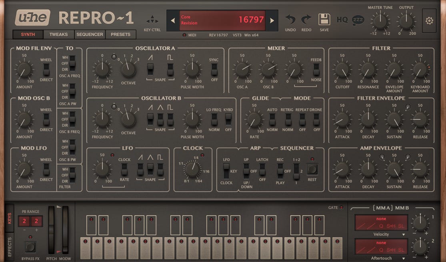The height and width of the screenshot is (262, 446).
Task: Click the Undo arrow icon
Action: tap(290, 20)
